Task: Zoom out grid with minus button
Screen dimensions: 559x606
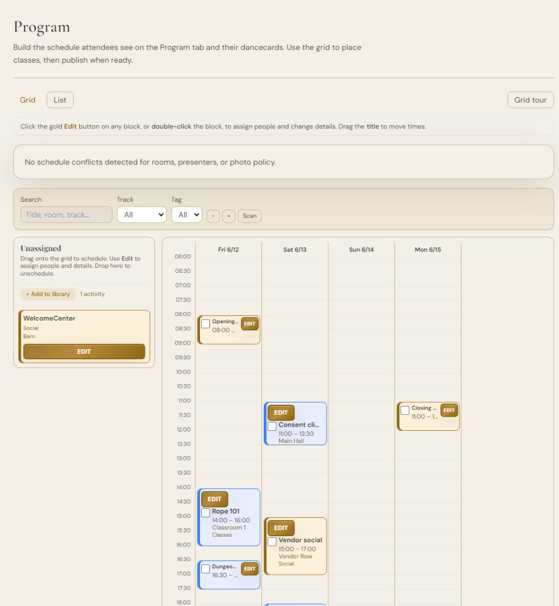Action: (213, 215)
